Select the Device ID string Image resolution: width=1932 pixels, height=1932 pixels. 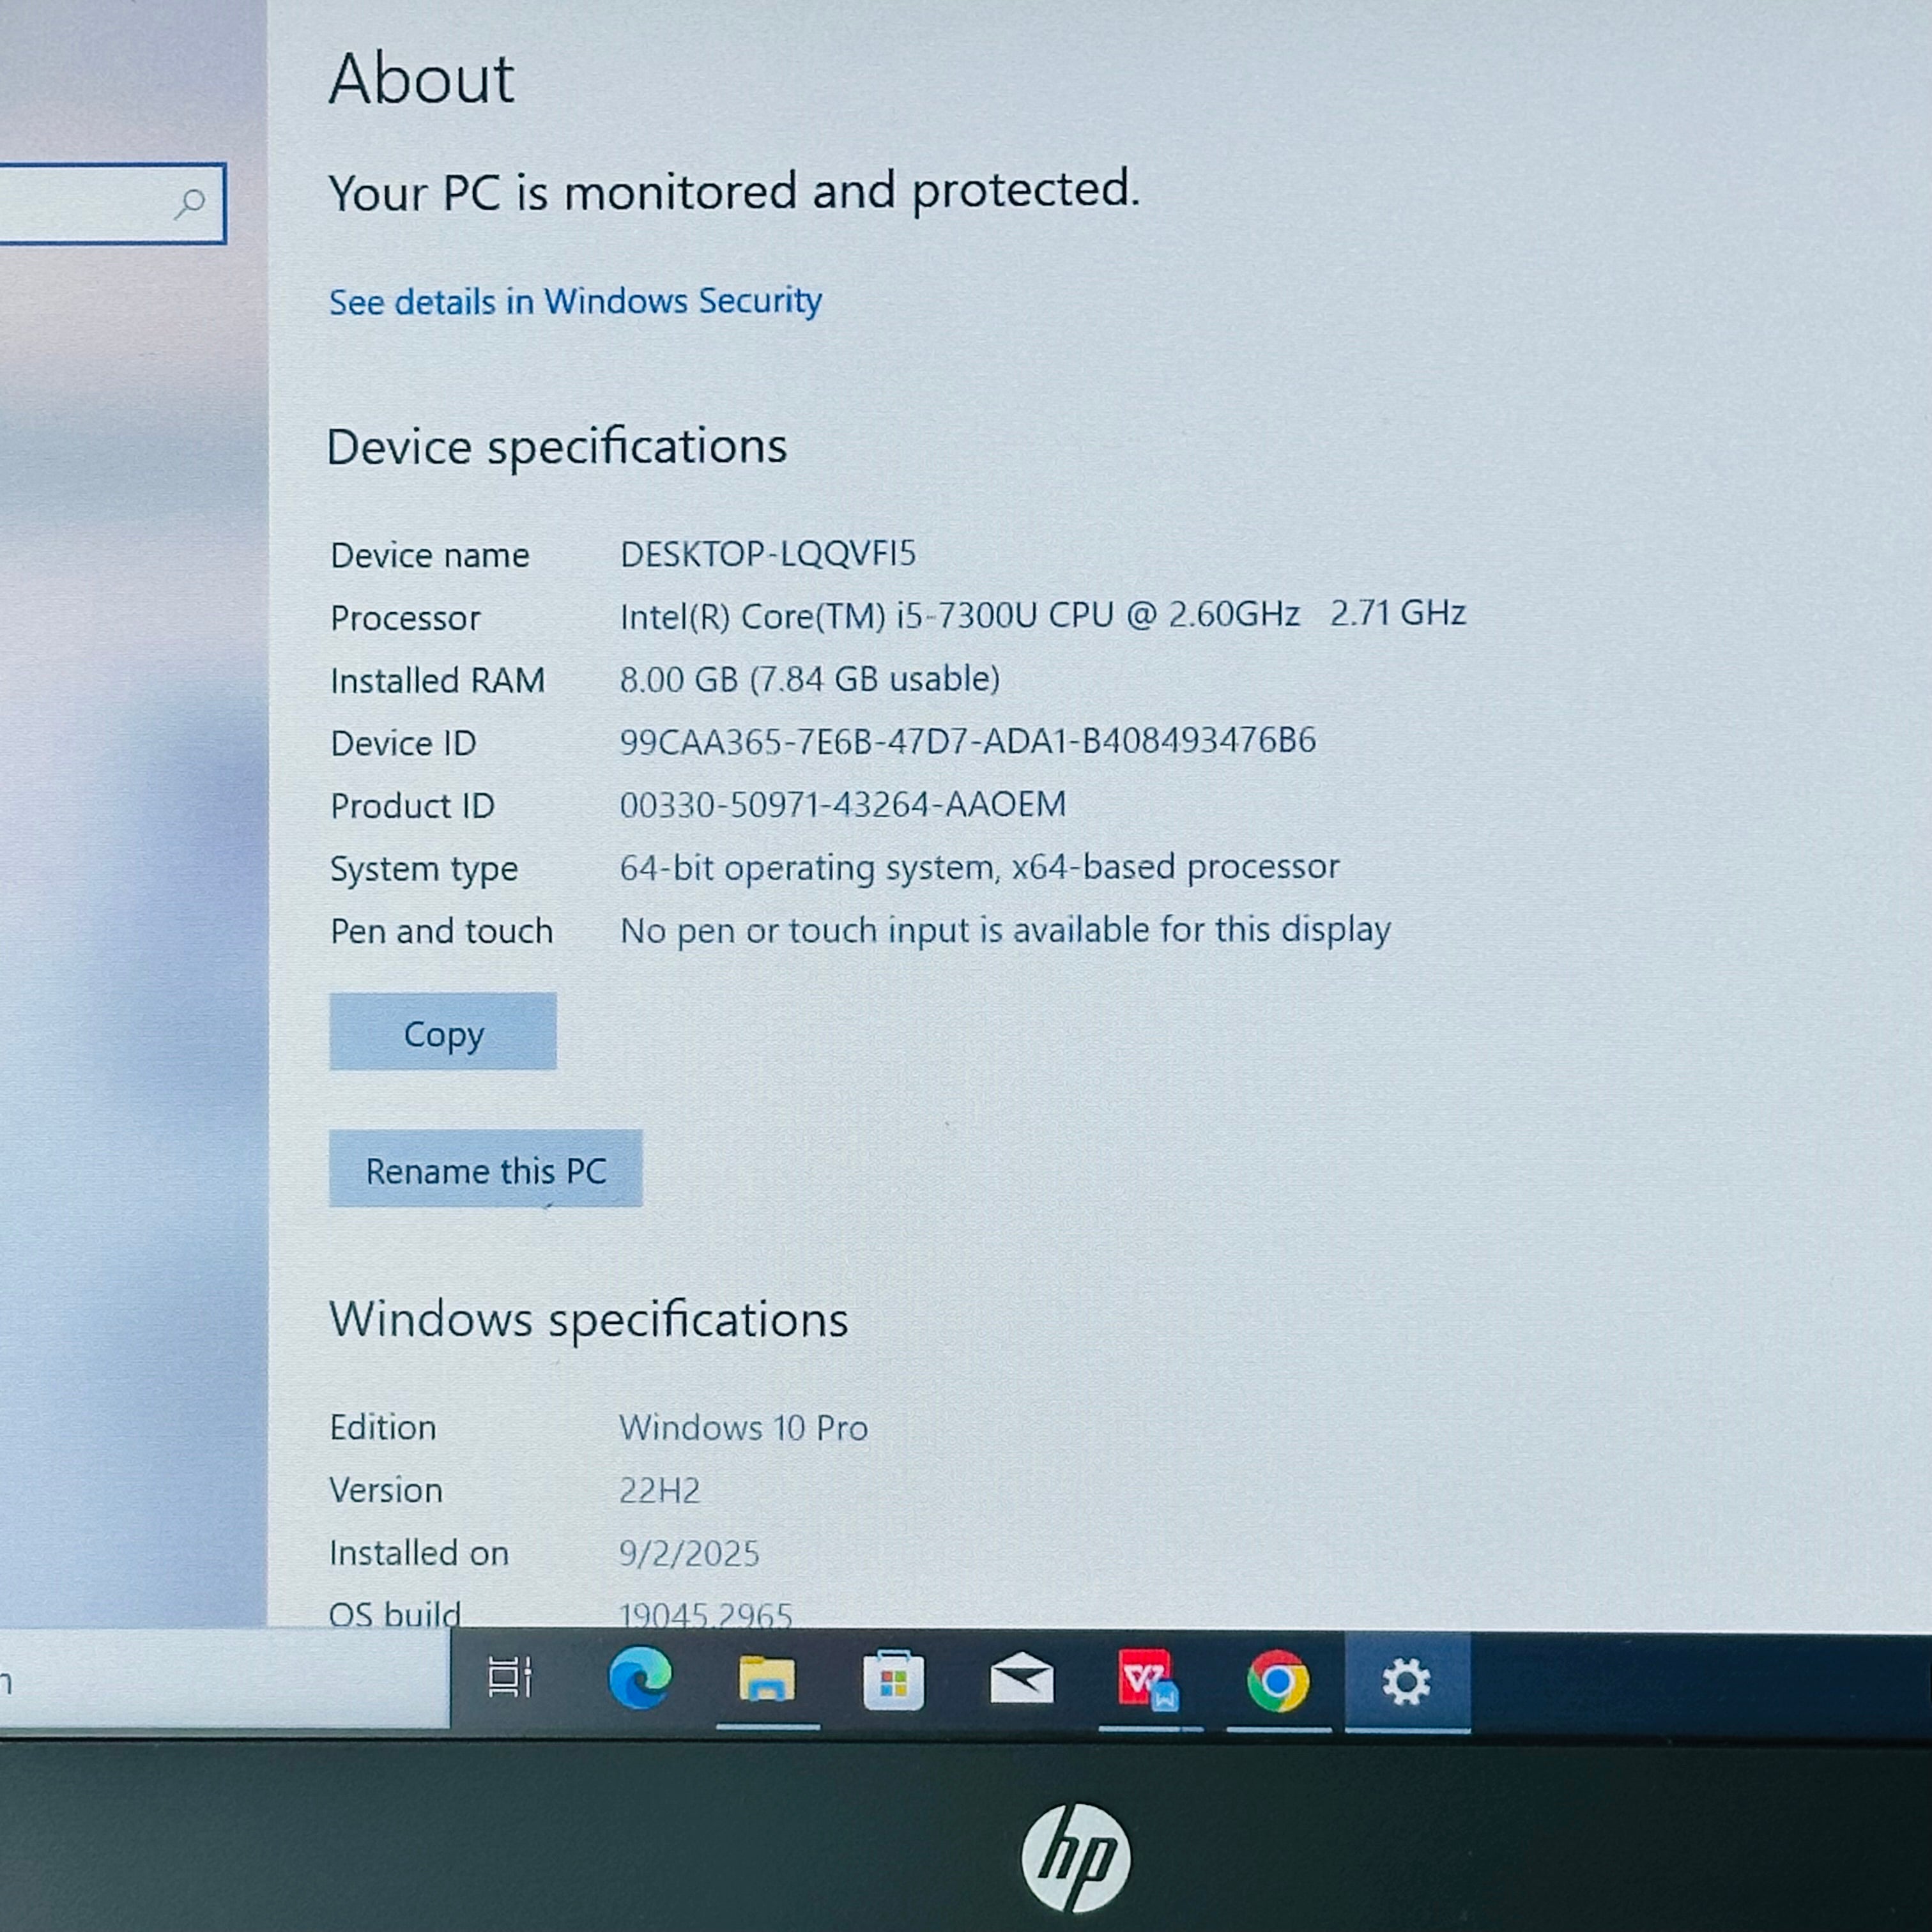[x=967, y=741]
